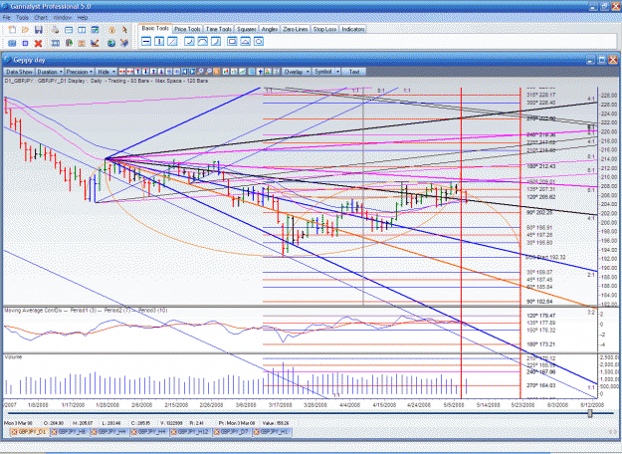622x454 pixels.
Task: Click the scroll-to-start icon on chart toolbar
Action: (185, 72)
